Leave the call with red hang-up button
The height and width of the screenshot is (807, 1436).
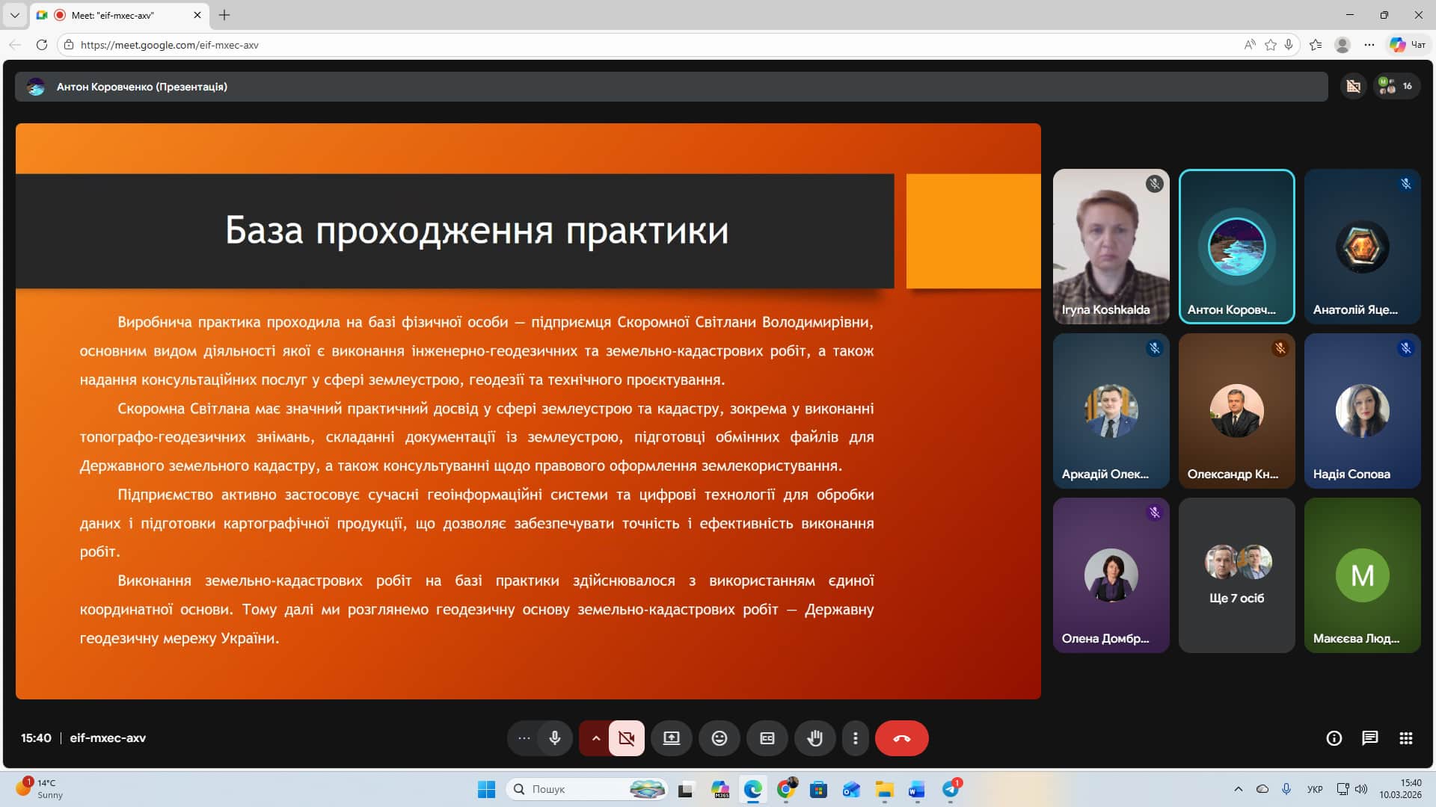pos(901,738)
